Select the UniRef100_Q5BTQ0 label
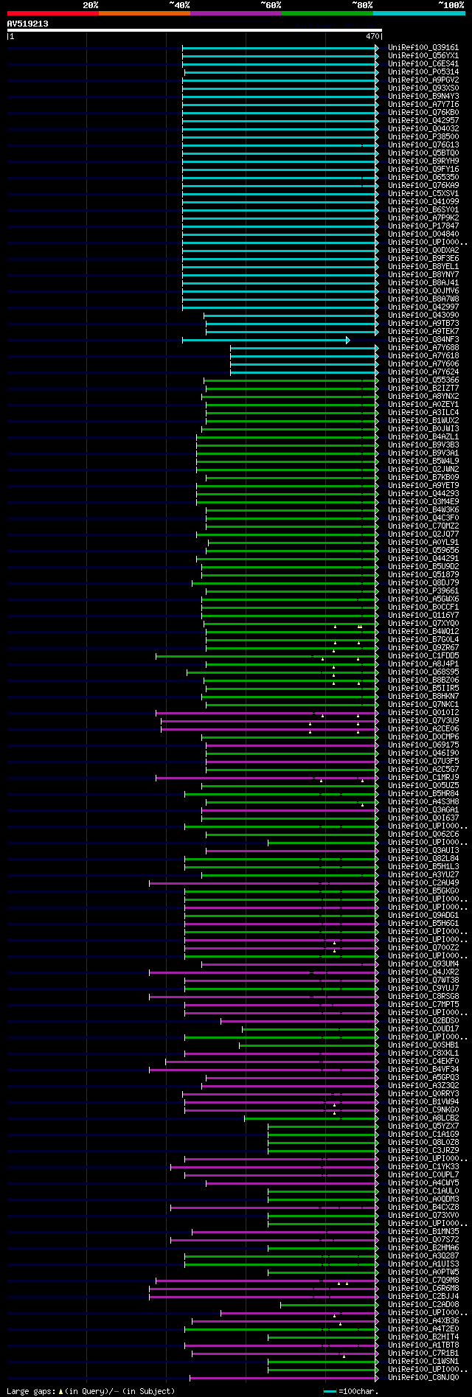Screen dimensions: 472x1397 click(423, 153)
